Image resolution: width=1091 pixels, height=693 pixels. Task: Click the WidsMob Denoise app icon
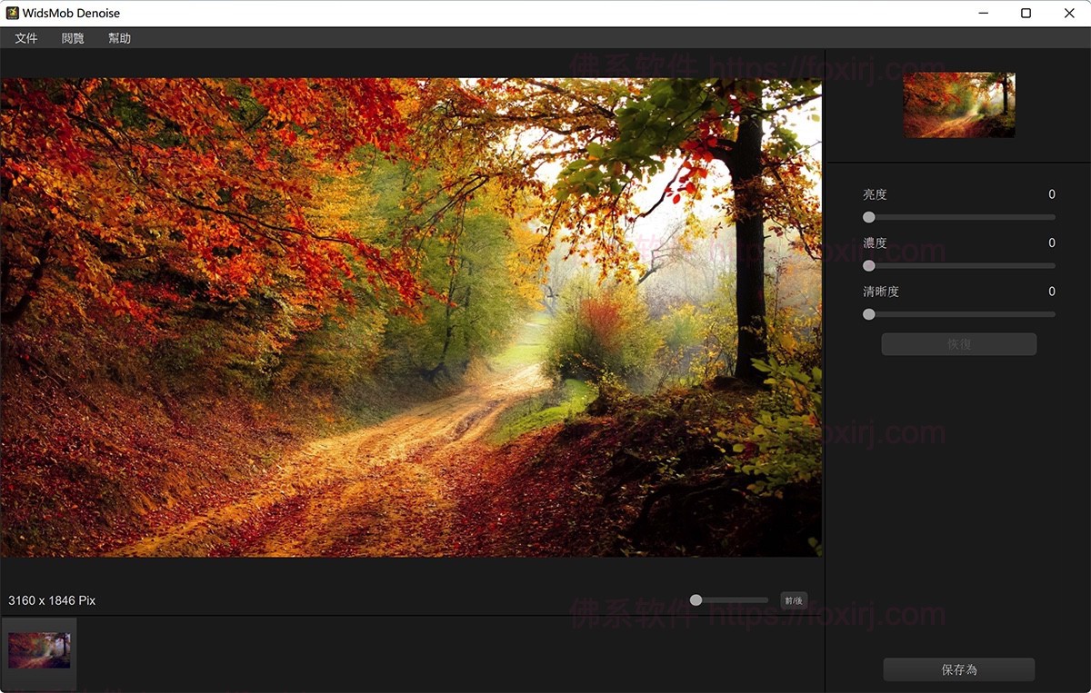tap(13, 14)
